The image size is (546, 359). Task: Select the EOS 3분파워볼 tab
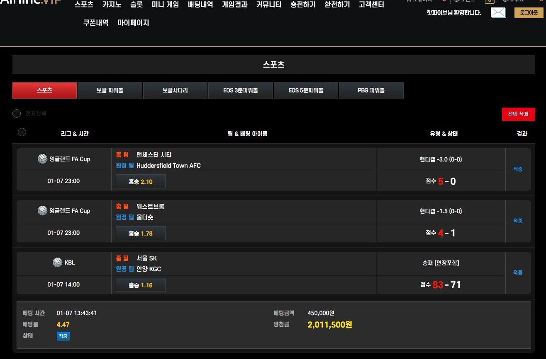click(240, 90)
